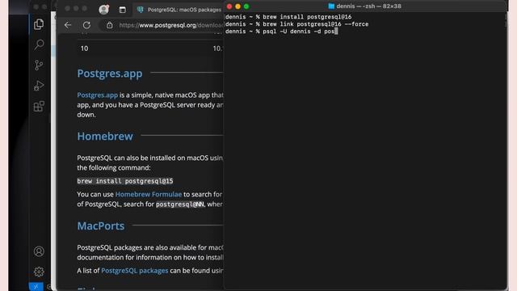Open the Manage gear in VS Code
The image size is (517, 291).
pos(39,272)
